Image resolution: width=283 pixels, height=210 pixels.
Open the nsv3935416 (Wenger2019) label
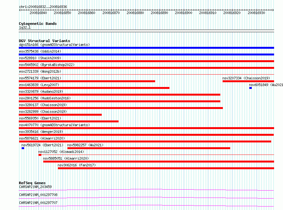41,132
